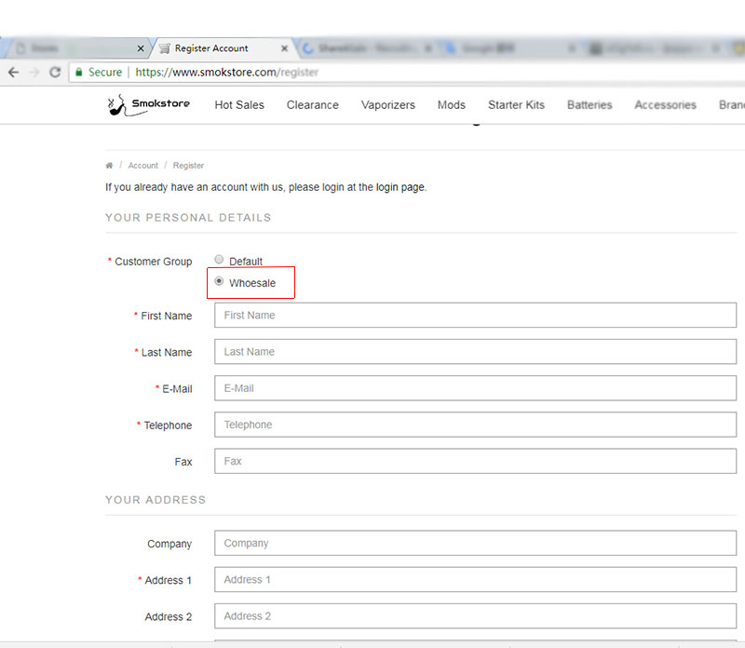This screenshot has height=648, width=745.
Task: Open the Clearance menu item
Action: click(312, 105)
